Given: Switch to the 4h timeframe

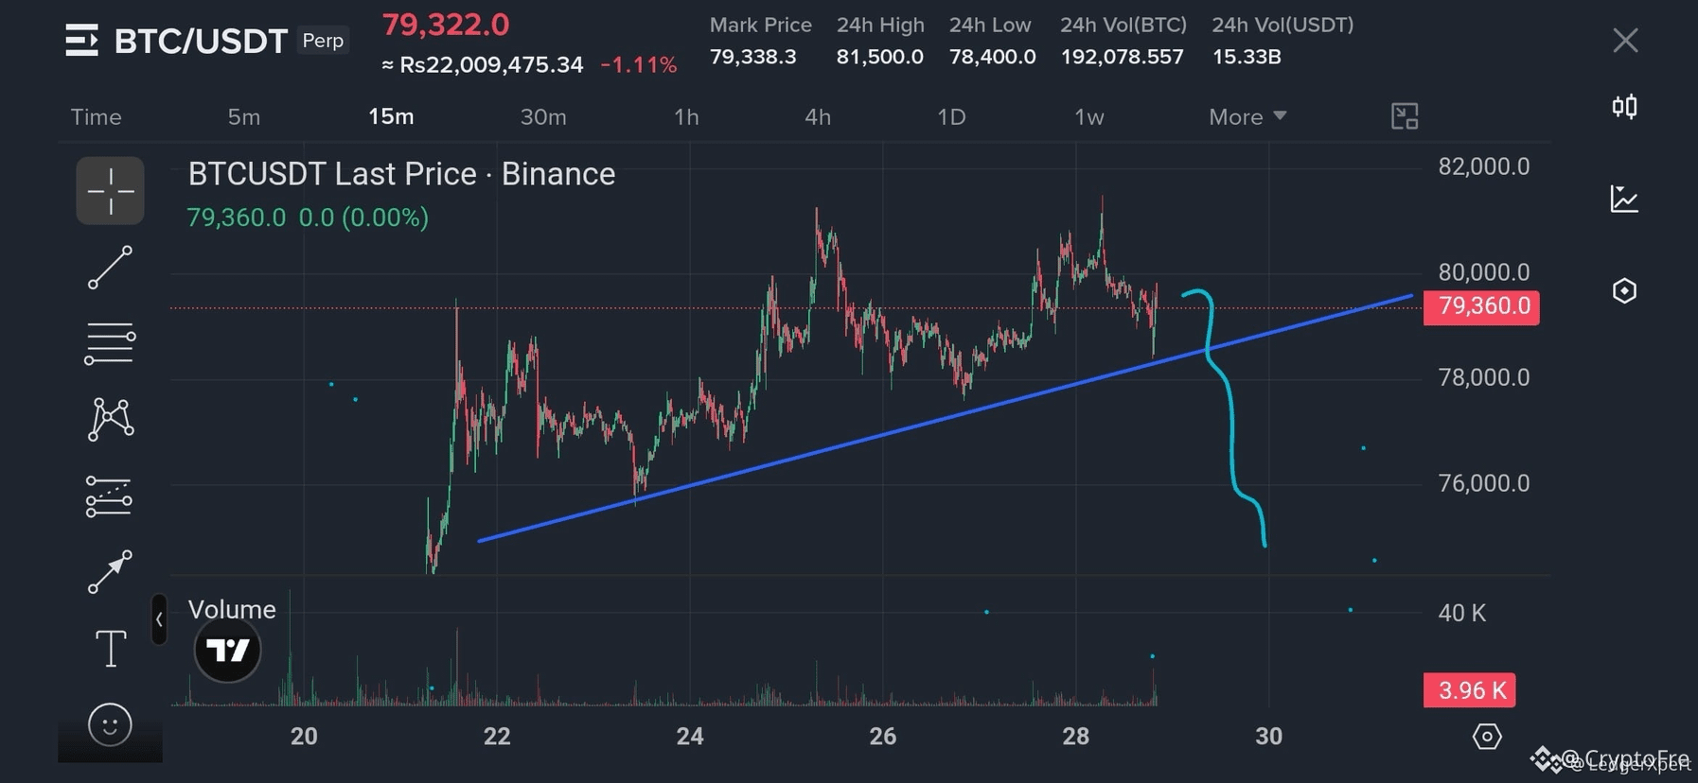Looking at the screenshot, I should pyautogui.click(x=818, y=117).
